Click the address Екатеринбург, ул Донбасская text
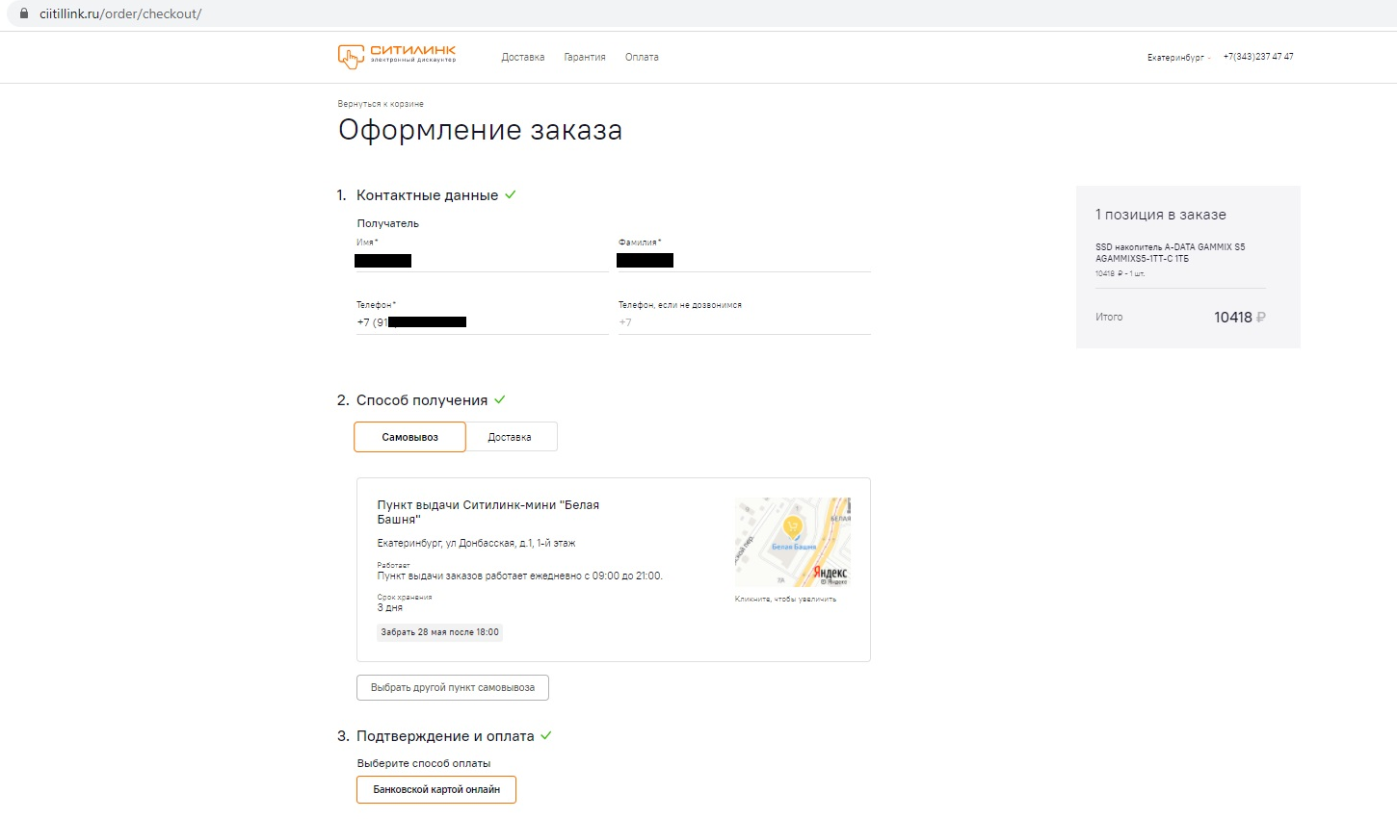The image size is (1397, 819). [x=476, y=544]
